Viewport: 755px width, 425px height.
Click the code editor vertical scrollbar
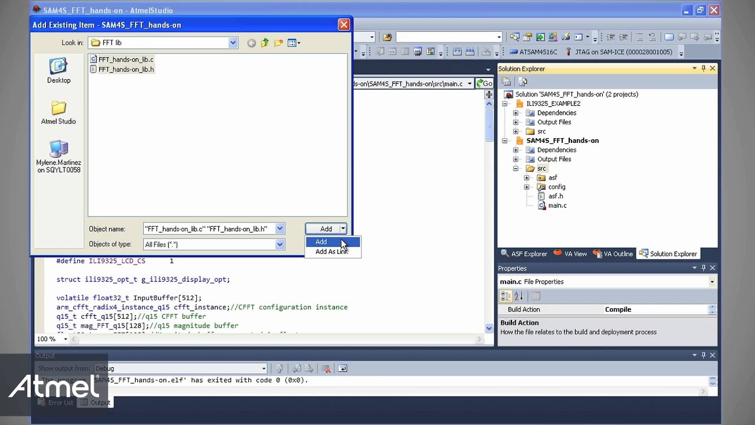click(489, 215)
